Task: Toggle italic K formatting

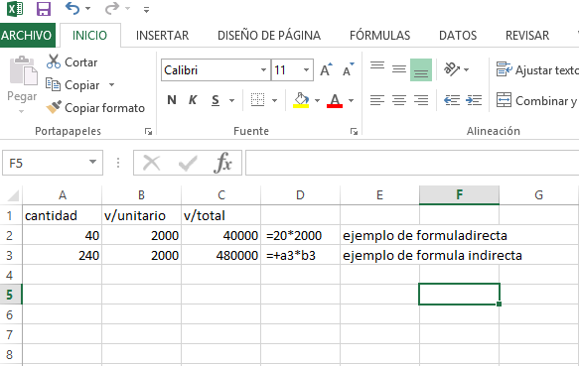Action: click(x=193, y=100)
